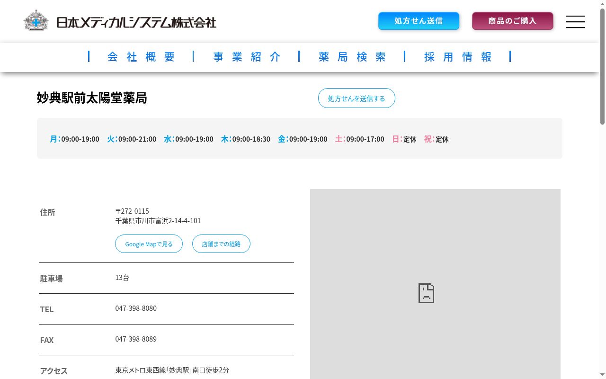The height and width of the screenshot is (379, 606).
Task: Click the 住所 row label
Action: 48,212
